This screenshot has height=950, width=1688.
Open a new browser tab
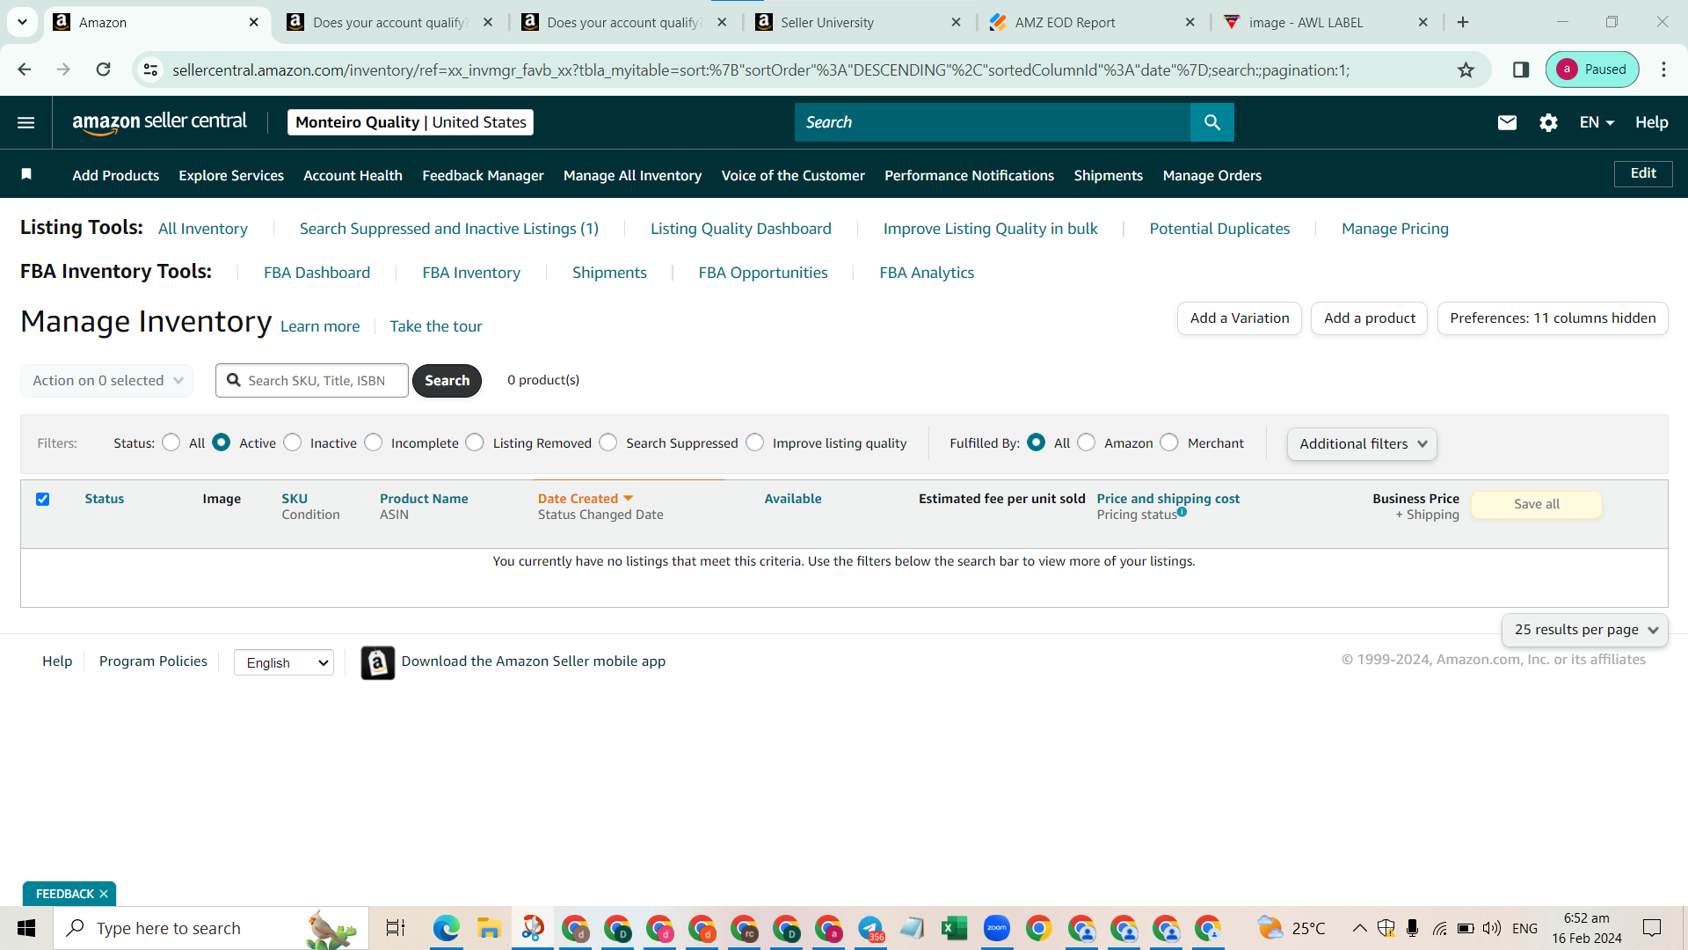click(1463, 22)
